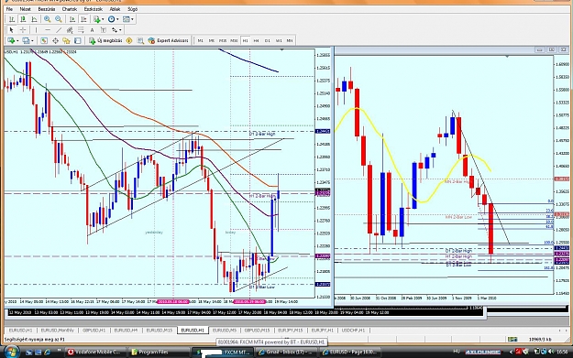573x358 pixels.
Task: Switch to the USDCHF,H1 chart tab
Action: (x=353, y=331)
